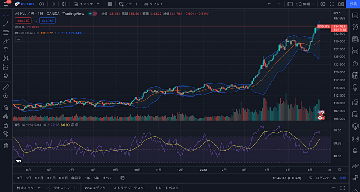
Task: Select the pattern drawing tool
Action: [x=6, y=59]
